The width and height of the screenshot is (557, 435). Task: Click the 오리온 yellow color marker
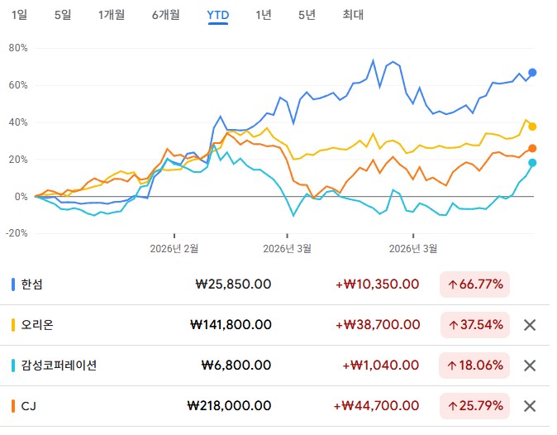[x=13, y=325]
